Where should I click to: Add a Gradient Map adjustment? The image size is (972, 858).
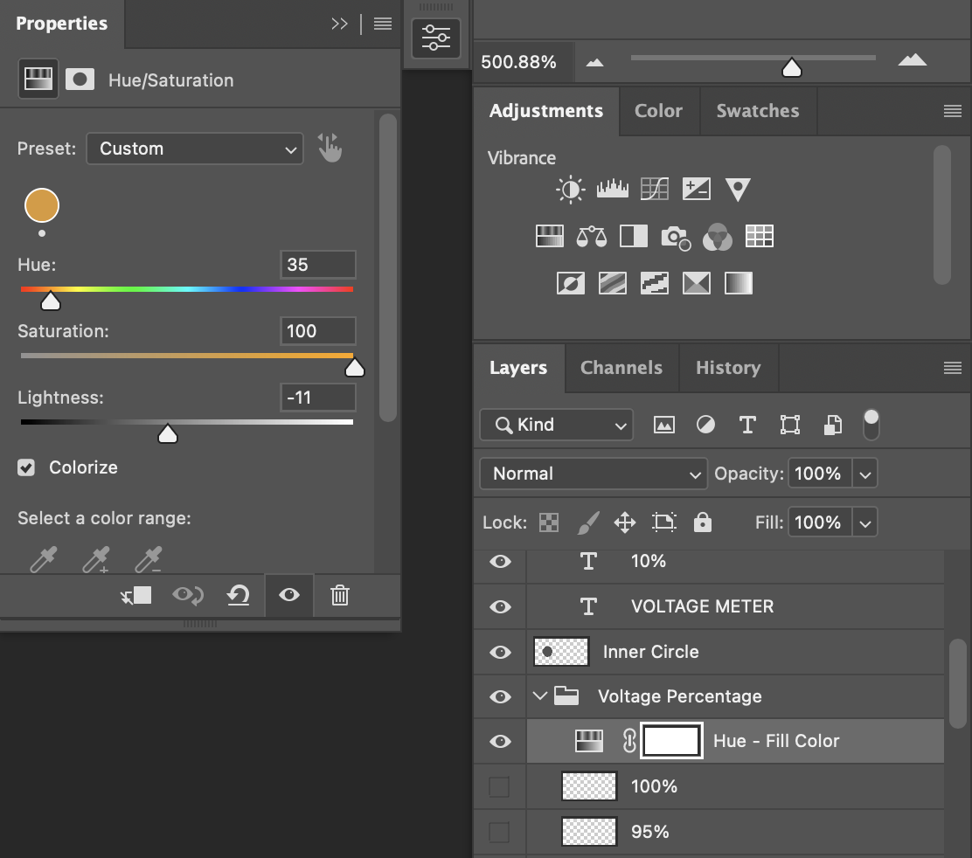click(x=739, y=283)
